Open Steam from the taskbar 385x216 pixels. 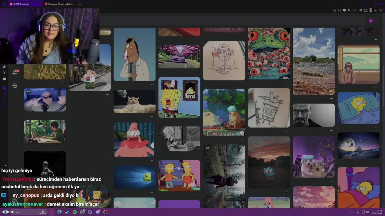coord(67,212)
